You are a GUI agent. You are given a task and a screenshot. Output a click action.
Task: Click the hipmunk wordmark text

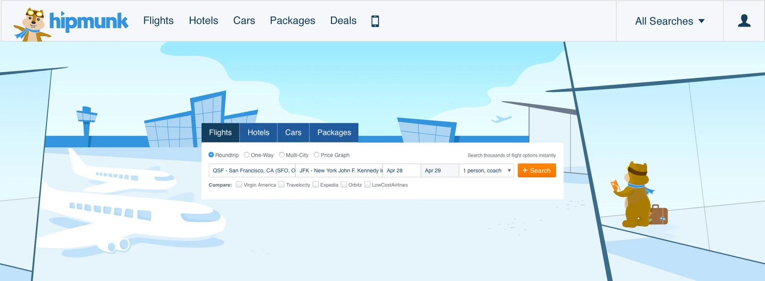(89, 21)
